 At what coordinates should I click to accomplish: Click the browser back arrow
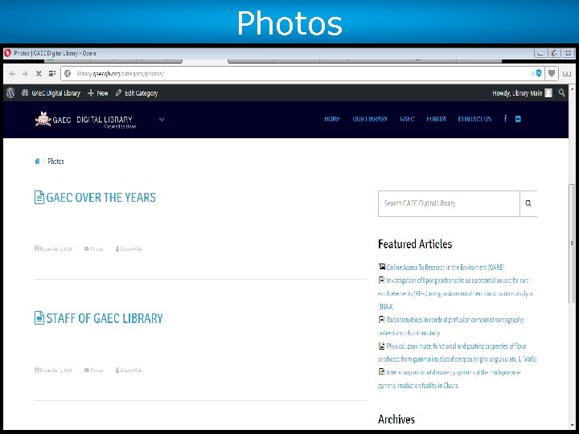point(12,74)
